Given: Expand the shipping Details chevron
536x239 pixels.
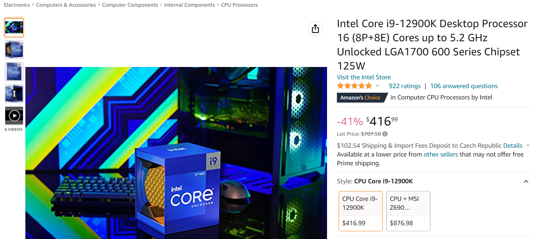Looking at the screenshot, I should (x=528, y=146).
